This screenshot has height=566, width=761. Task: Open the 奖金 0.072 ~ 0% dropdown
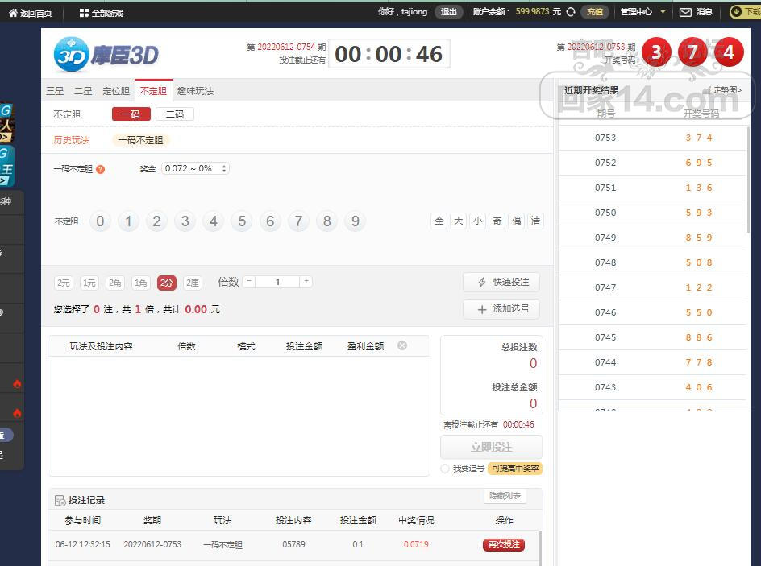[x=196, y=169]
